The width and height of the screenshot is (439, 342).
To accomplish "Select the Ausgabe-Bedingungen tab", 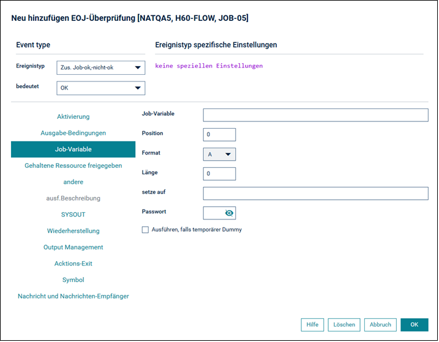I will [x=73, y=133].
